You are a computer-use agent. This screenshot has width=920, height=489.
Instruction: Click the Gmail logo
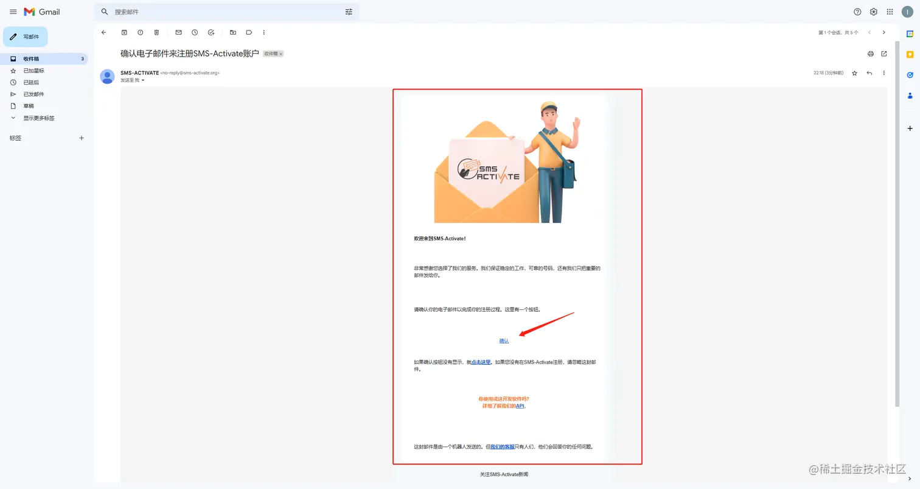click(42, 12)
